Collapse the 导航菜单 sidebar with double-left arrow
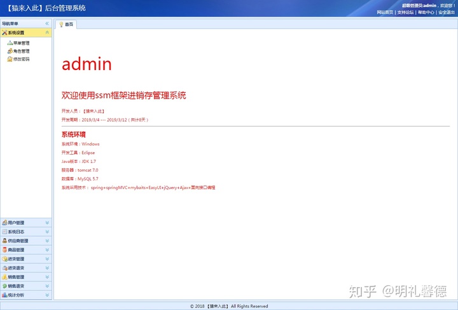 click(x=47, y=24)
